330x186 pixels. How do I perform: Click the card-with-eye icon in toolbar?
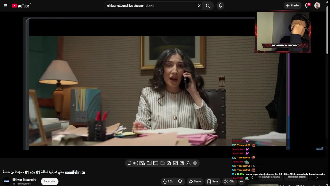pos(142,163)
